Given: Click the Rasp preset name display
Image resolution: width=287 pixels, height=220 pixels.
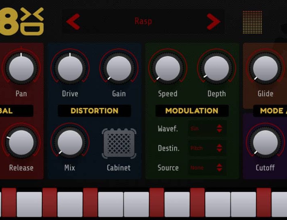Looking at the screenshot, I should coord(143,21).
